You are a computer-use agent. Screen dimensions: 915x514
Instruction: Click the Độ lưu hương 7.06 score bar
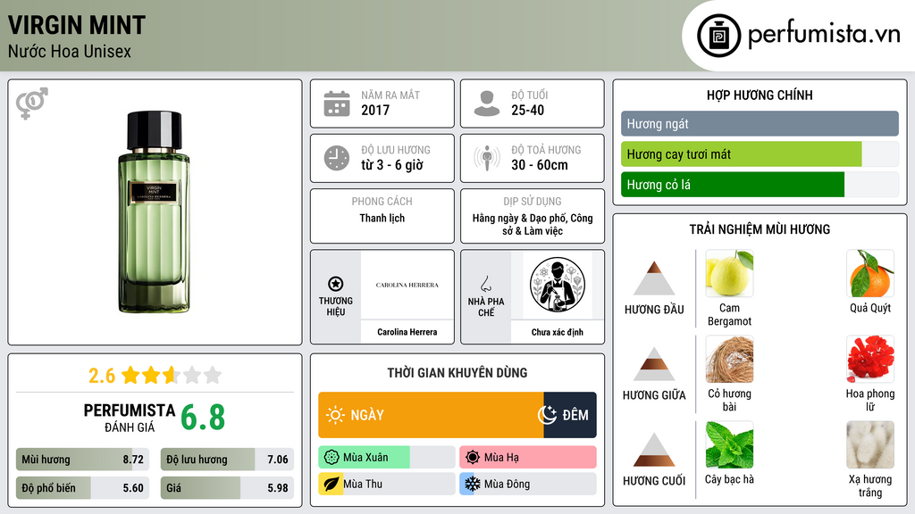227,460
